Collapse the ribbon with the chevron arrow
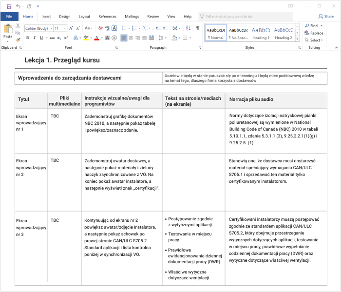Screen dimensions: 341x292 pyautogui.click(x=336, y=48)
